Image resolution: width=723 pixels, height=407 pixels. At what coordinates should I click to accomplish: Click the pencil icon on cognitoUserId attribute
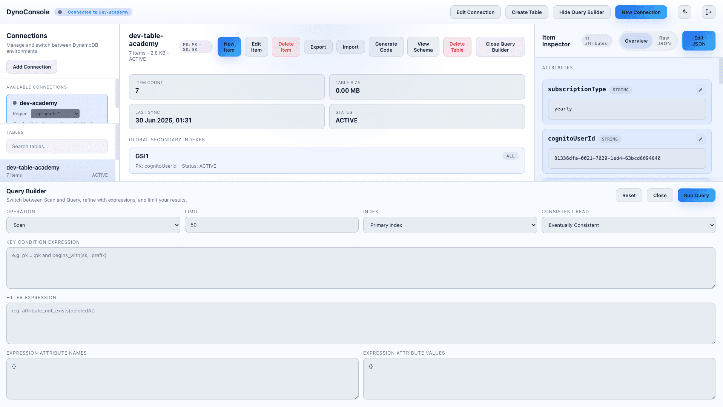700,139
